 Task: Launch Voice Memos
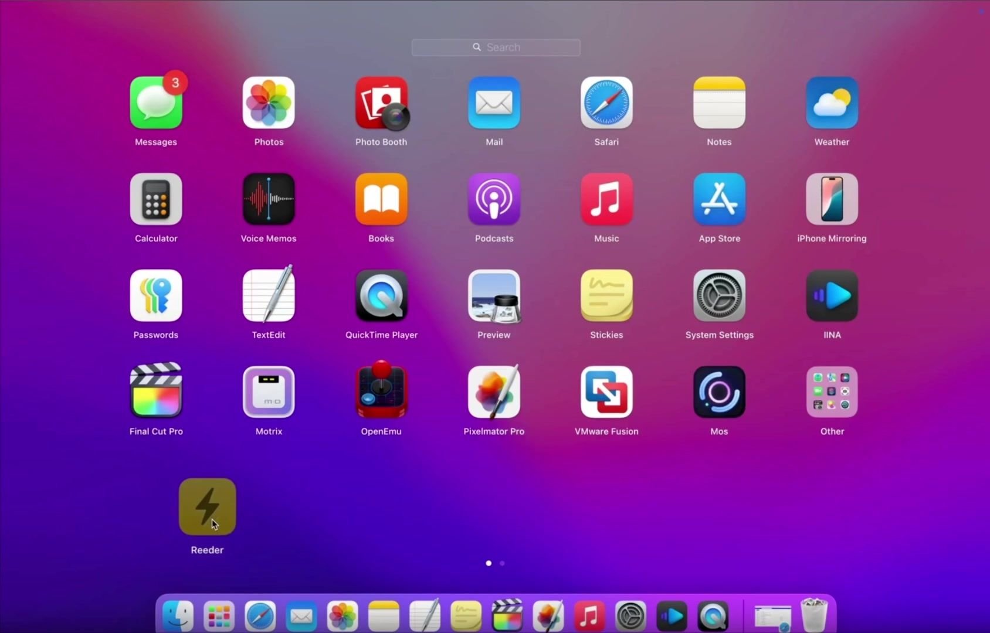coord(269,199)
